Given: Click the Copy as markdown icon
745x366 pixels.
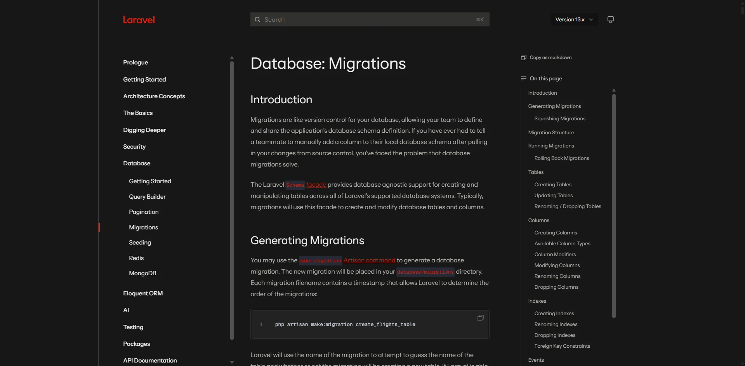Looking at the screenshot, I should tap(524, 57).
